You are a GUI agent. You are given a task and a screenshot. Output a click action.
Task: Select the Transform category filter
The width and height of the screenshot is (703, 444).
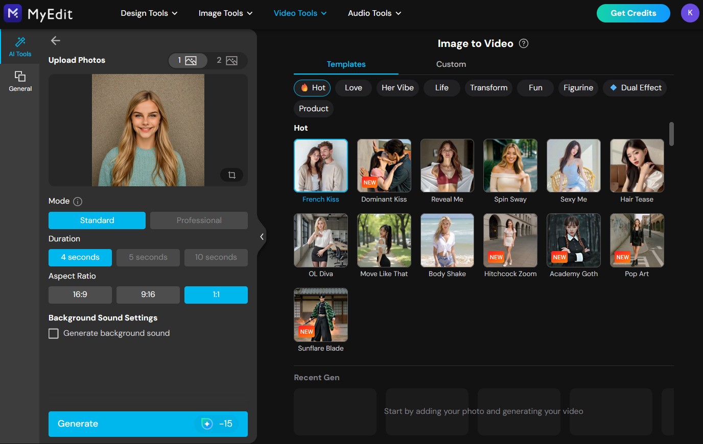click(x=489, y=88)
